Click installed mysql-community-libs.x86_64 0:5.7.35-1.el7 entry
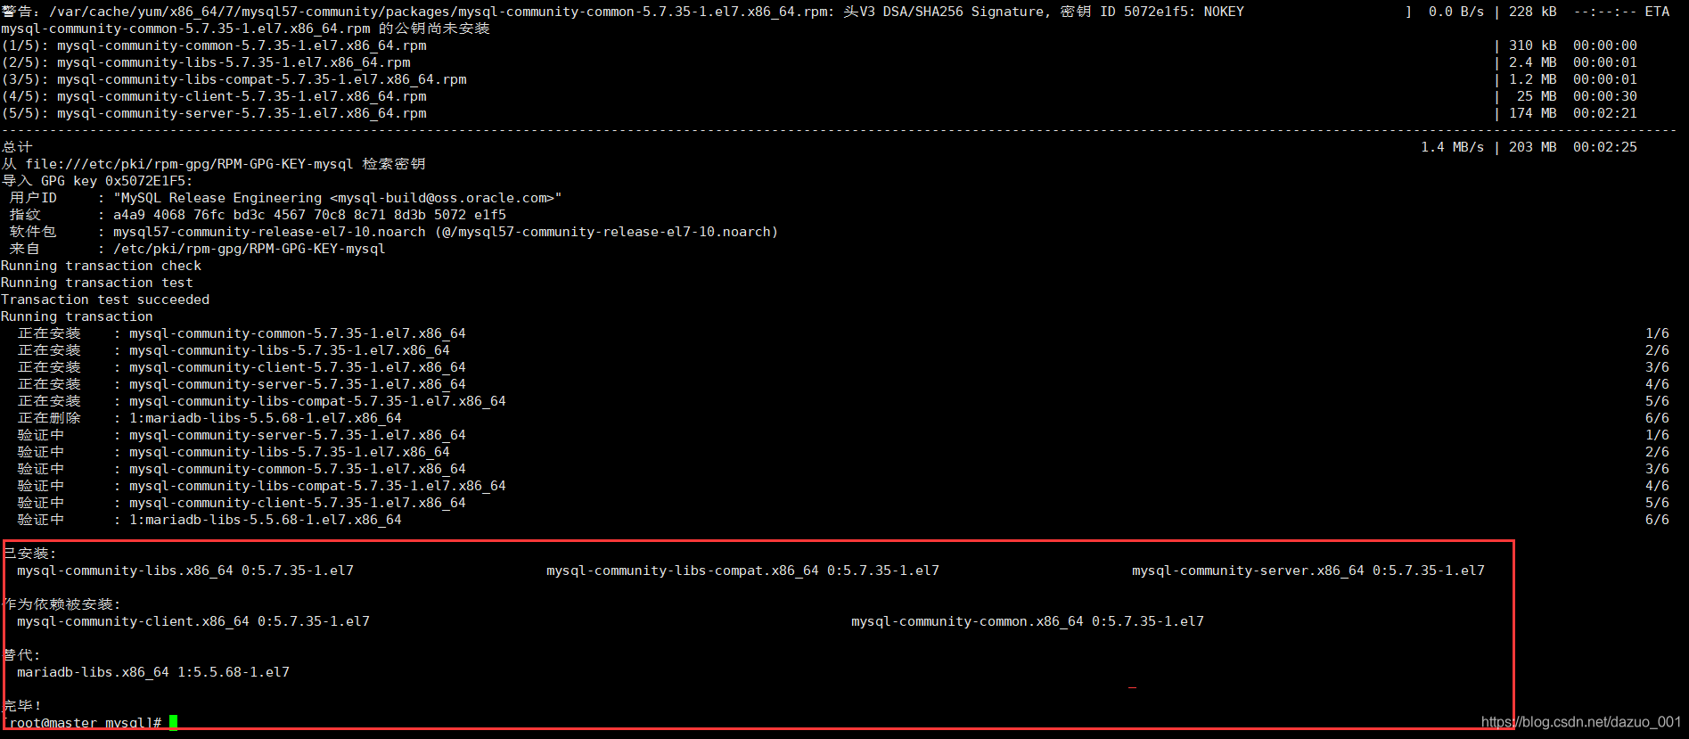The height and width of the screenshot is (739, 1689). coord(185,571)
